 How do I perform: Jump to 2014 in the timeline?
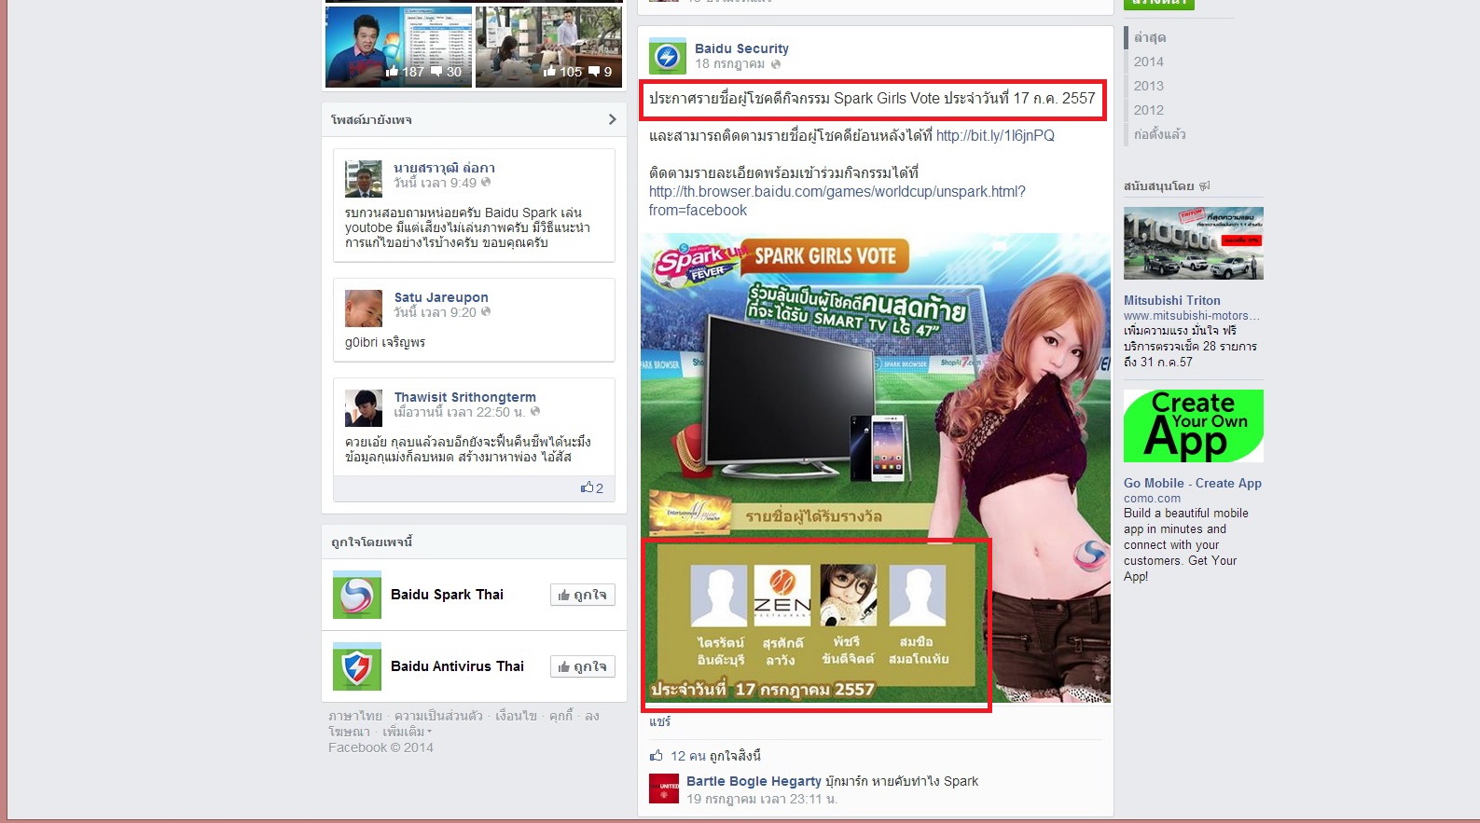pos(1149,62)
